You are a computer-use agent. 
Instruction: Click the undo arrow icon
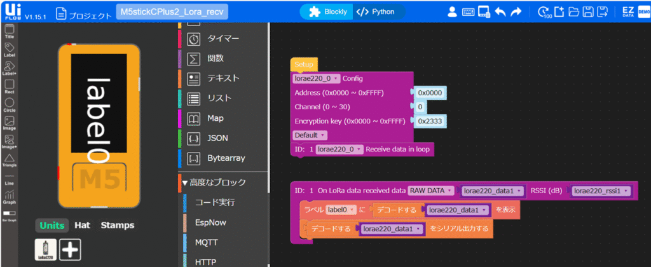500,11
